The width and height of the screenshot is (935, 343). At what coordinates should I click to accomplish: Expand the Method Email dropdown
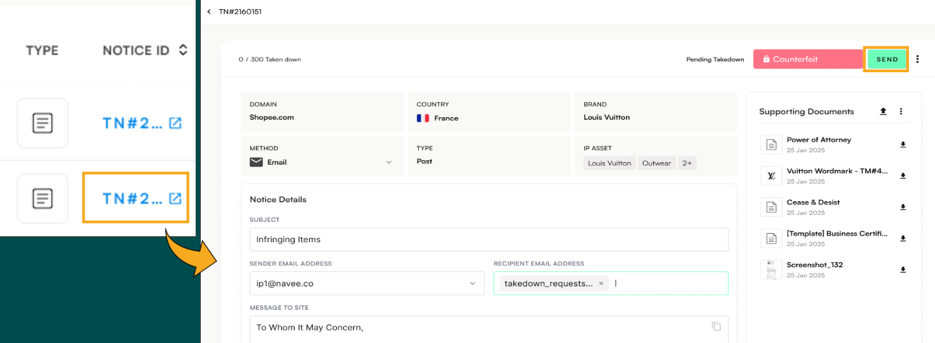click(x=389, y=162)
